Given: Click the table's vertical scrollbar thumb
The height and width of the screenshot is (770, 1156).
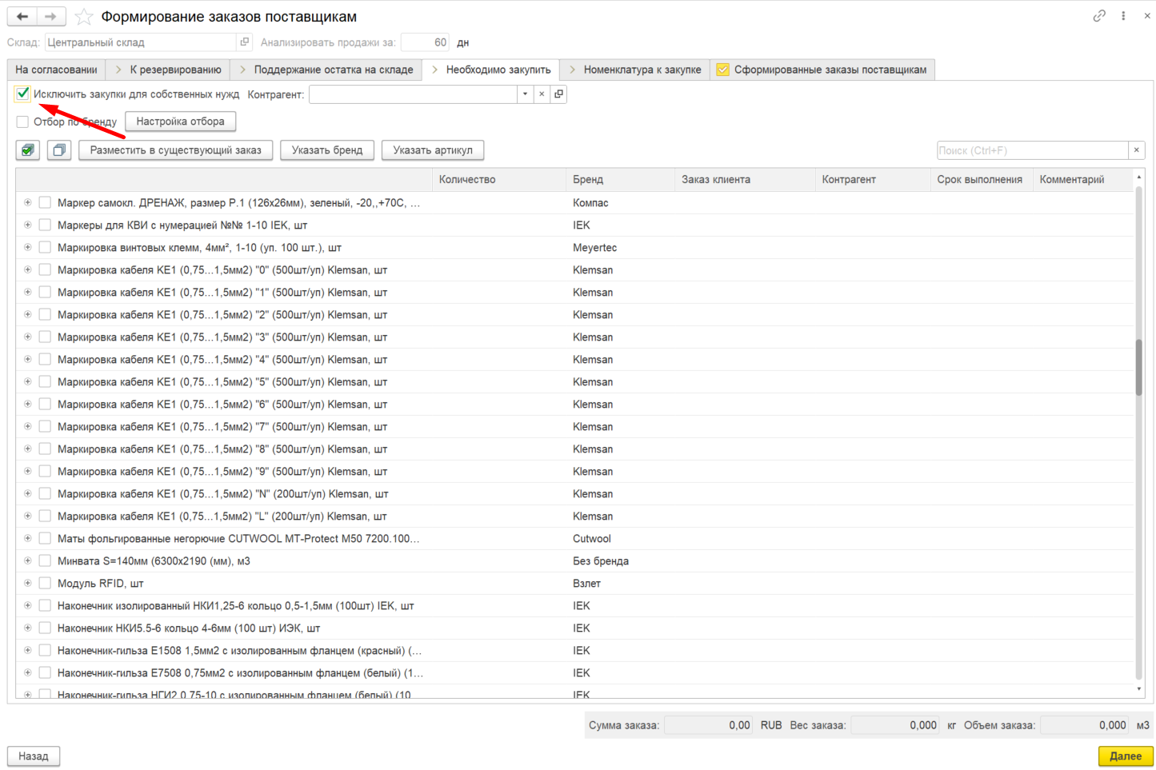Looking at the screenshot, I should 1139,367.
